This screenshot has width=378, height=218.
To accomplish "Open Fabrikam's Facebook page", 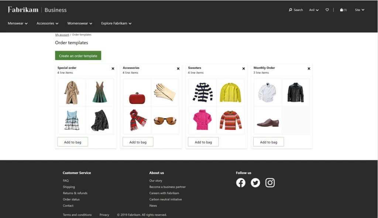I will click(241, 183).
